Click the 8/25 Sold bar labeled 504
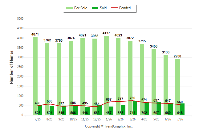 52,111
